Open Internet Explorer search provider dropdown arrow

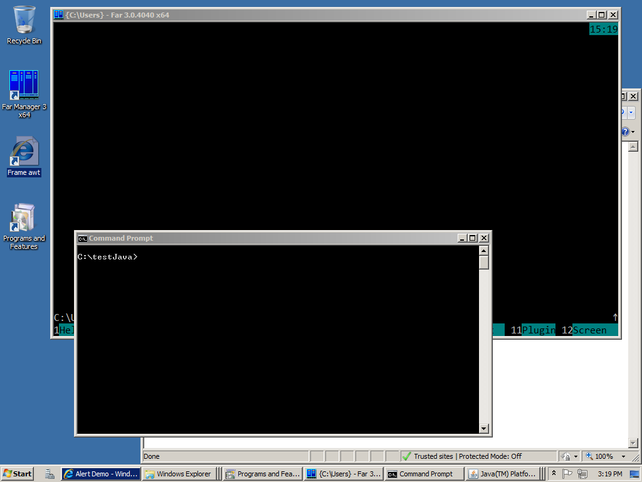point(631,112)
